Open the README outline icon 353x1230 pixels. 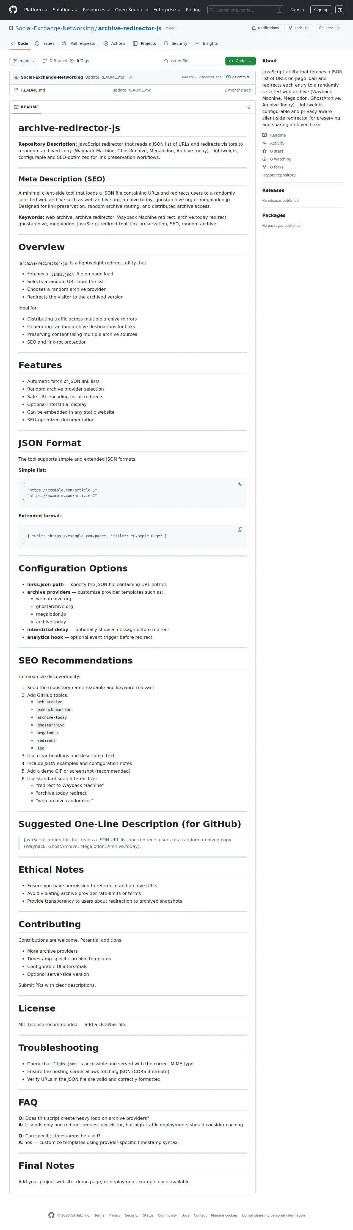(x=248, y=107)
